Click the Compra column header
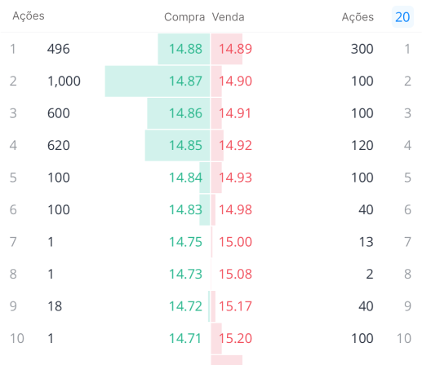Viewport: 422px width, 365px height. pyautogui.click(x=184, y=17)
